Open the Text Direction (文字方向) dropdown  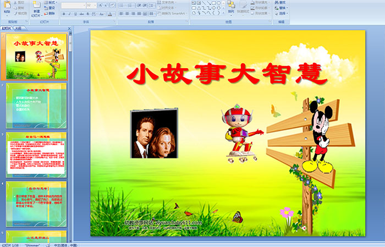[168, 2]
